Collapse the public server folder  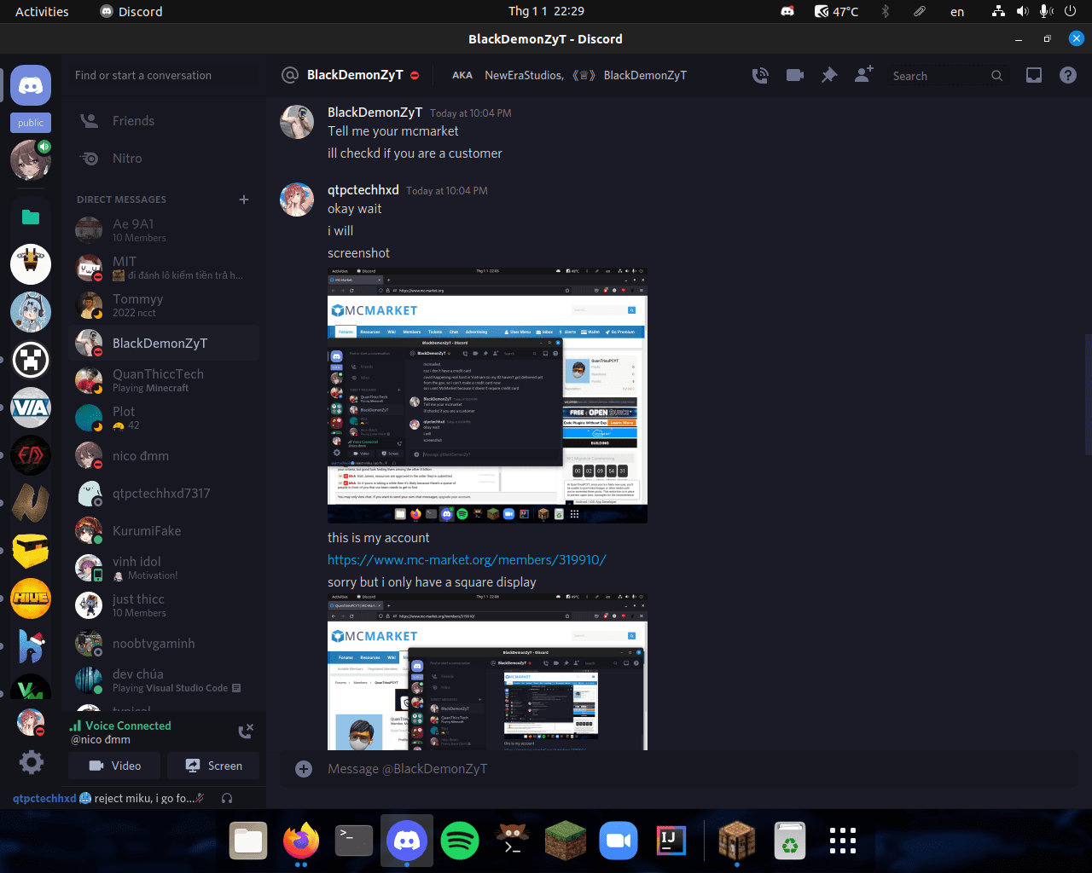[31, 123]
